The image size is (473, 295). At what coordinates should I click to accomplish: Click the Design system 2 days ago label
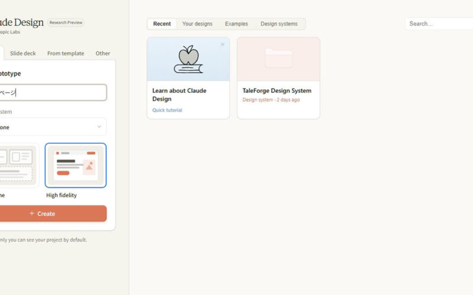coord(271,100)
